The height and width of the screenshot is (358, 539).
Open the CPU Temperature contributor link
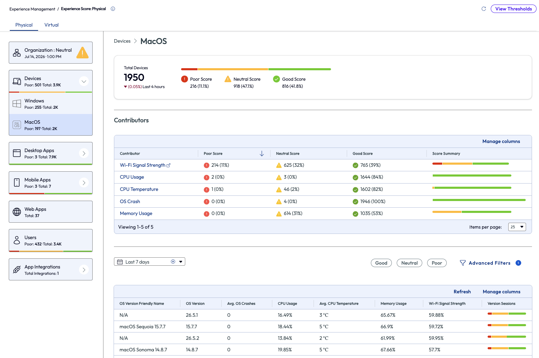pos(139,189)
